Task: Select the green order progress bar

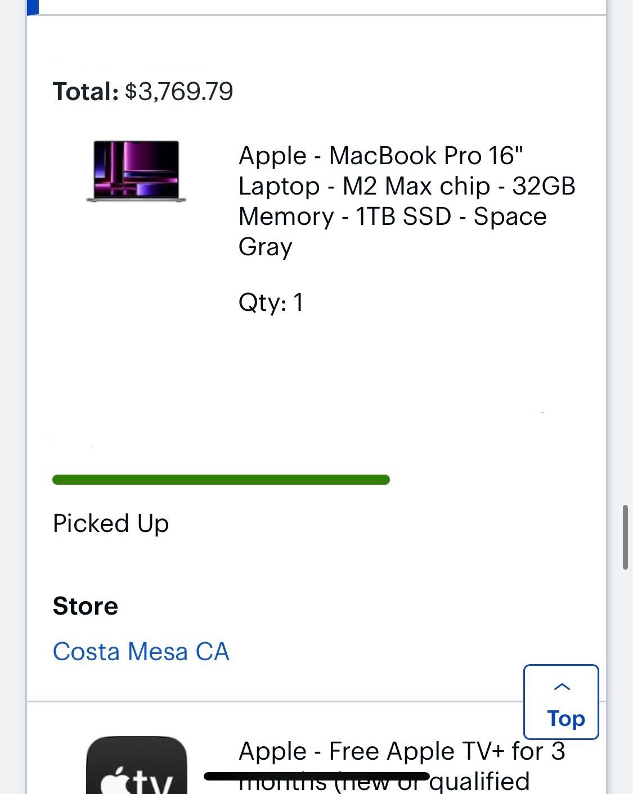Action: click(x=221, y=480)
